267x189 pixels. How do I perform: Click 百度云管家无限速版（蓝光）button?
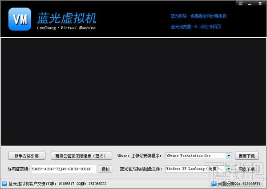click(81, 156)
